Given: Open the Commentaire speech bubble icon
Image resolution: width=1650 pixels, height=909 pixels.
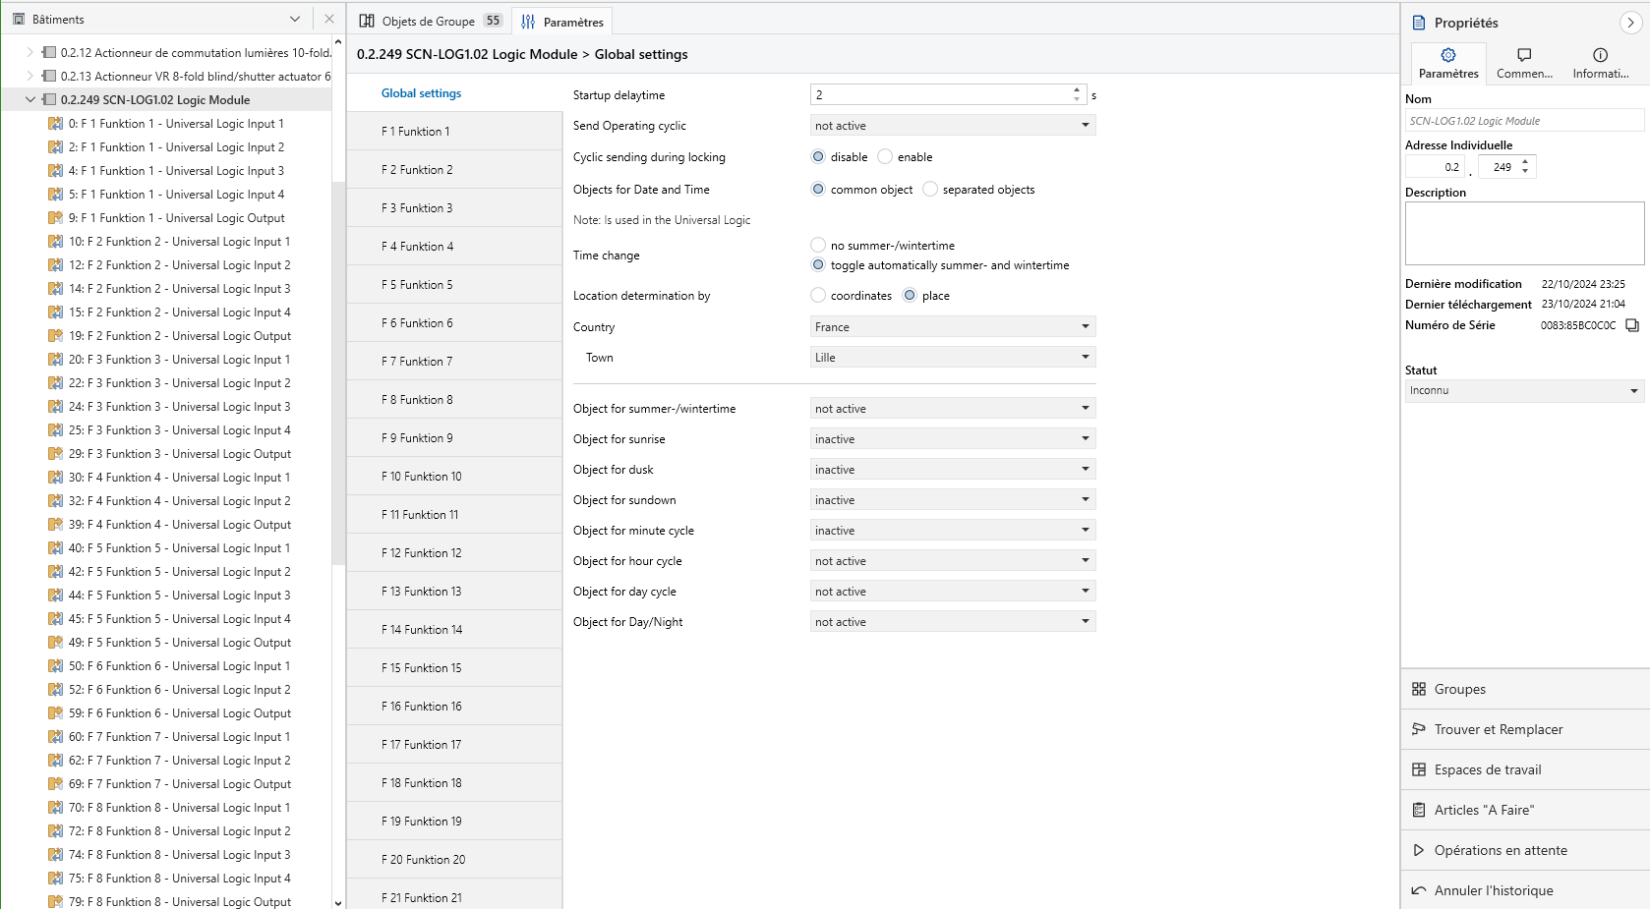Looking at the screenshot, I should tap(1524, 55).
